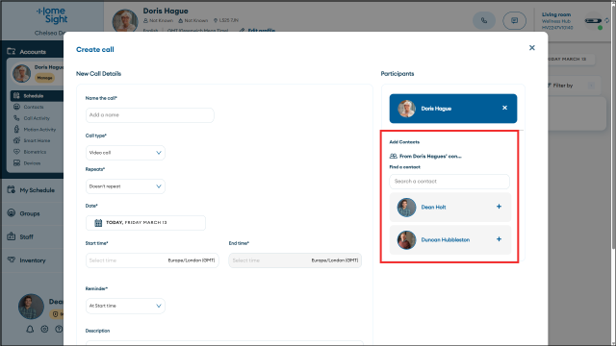Open the Date picker field
616x346 pixels.
tap(145, 223)
